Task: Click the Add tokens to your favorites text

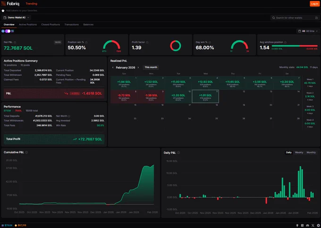Action: point(22,11)
